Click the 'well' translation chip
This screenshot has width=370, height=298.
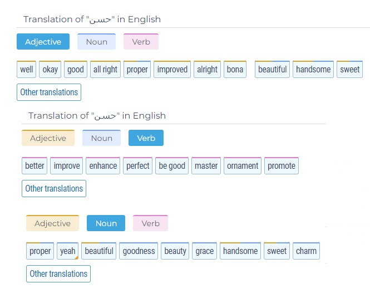[26, 70]
